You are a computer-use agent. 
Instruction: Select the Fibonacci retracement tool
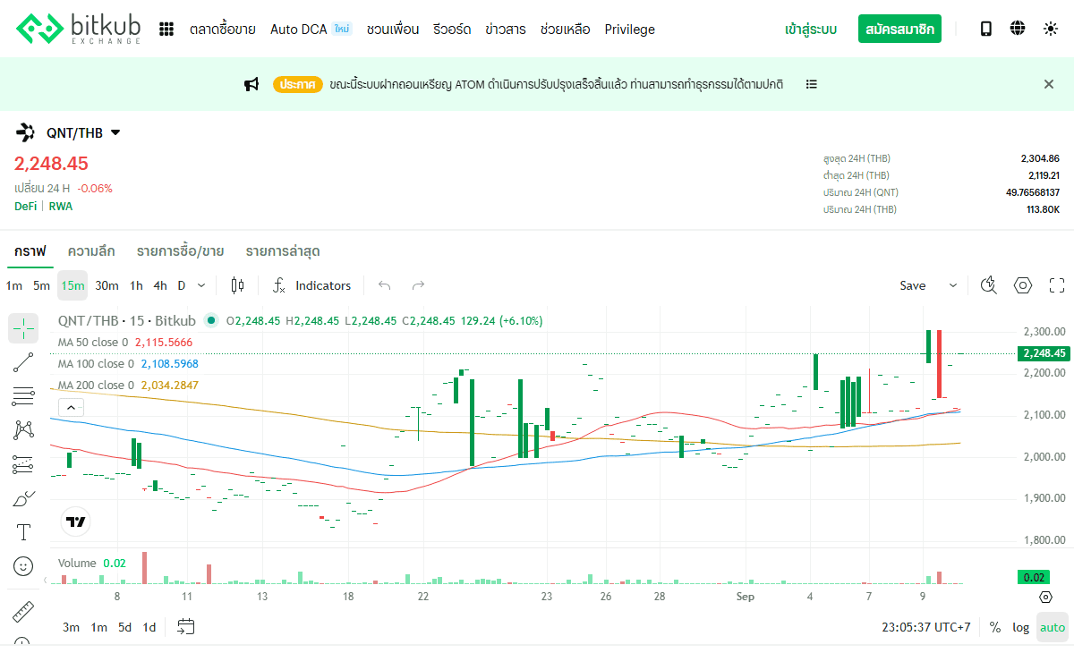pos(23,396)
